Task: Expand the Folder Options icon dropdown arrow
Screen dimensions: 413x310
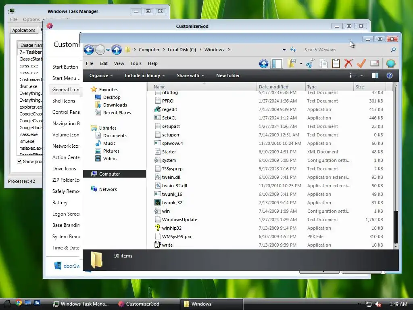Action: (x=301, y=63)
